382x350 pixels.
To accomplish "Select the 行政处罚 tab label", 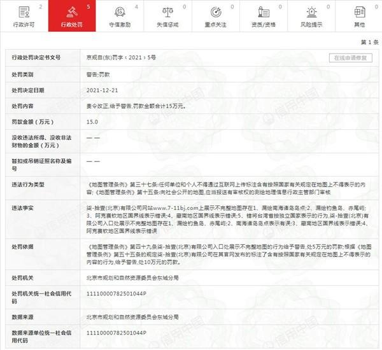I will tap(72, 25).
